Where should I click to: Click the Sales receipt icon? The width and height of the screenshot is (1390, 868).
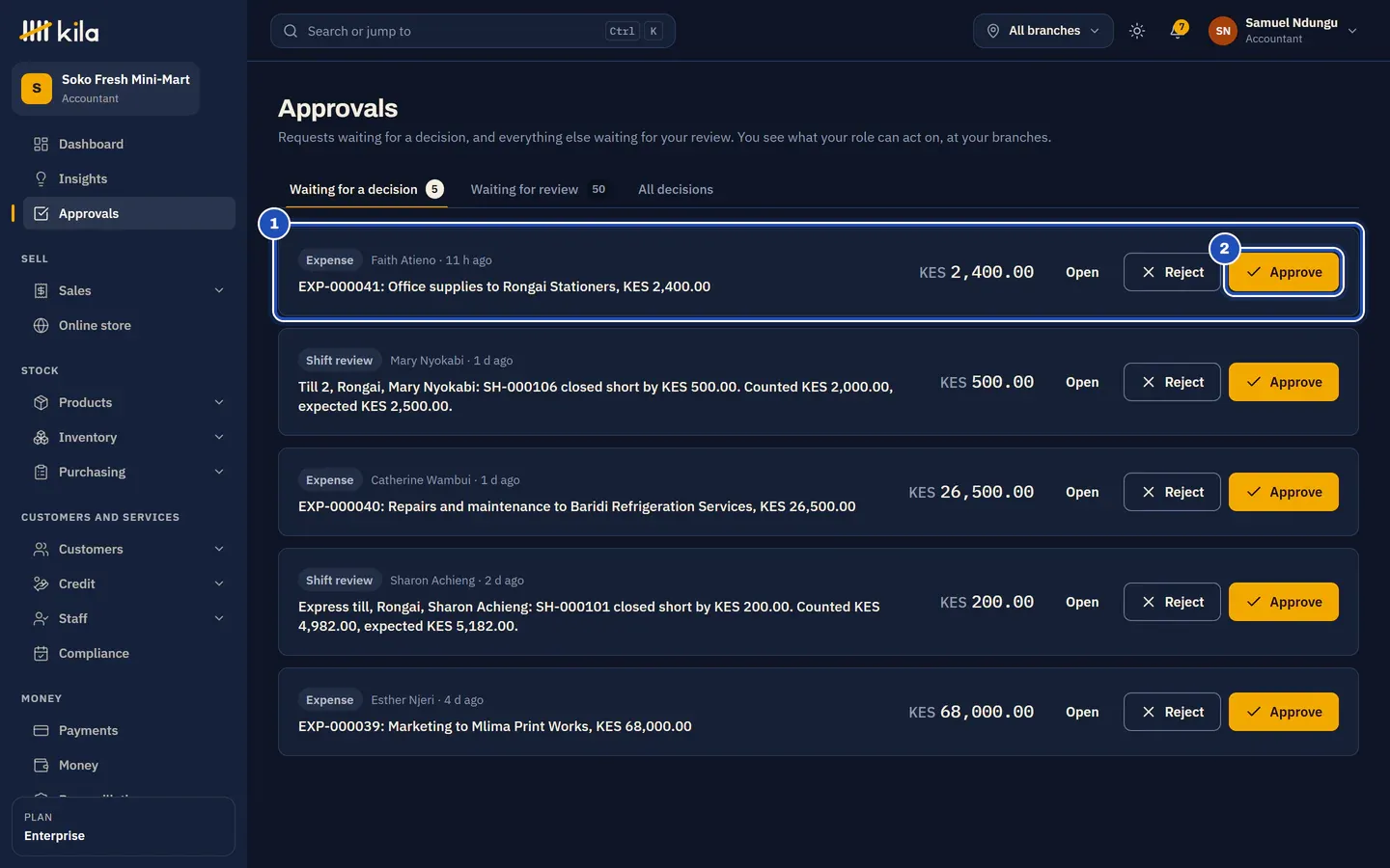click(x=41, y=290)
